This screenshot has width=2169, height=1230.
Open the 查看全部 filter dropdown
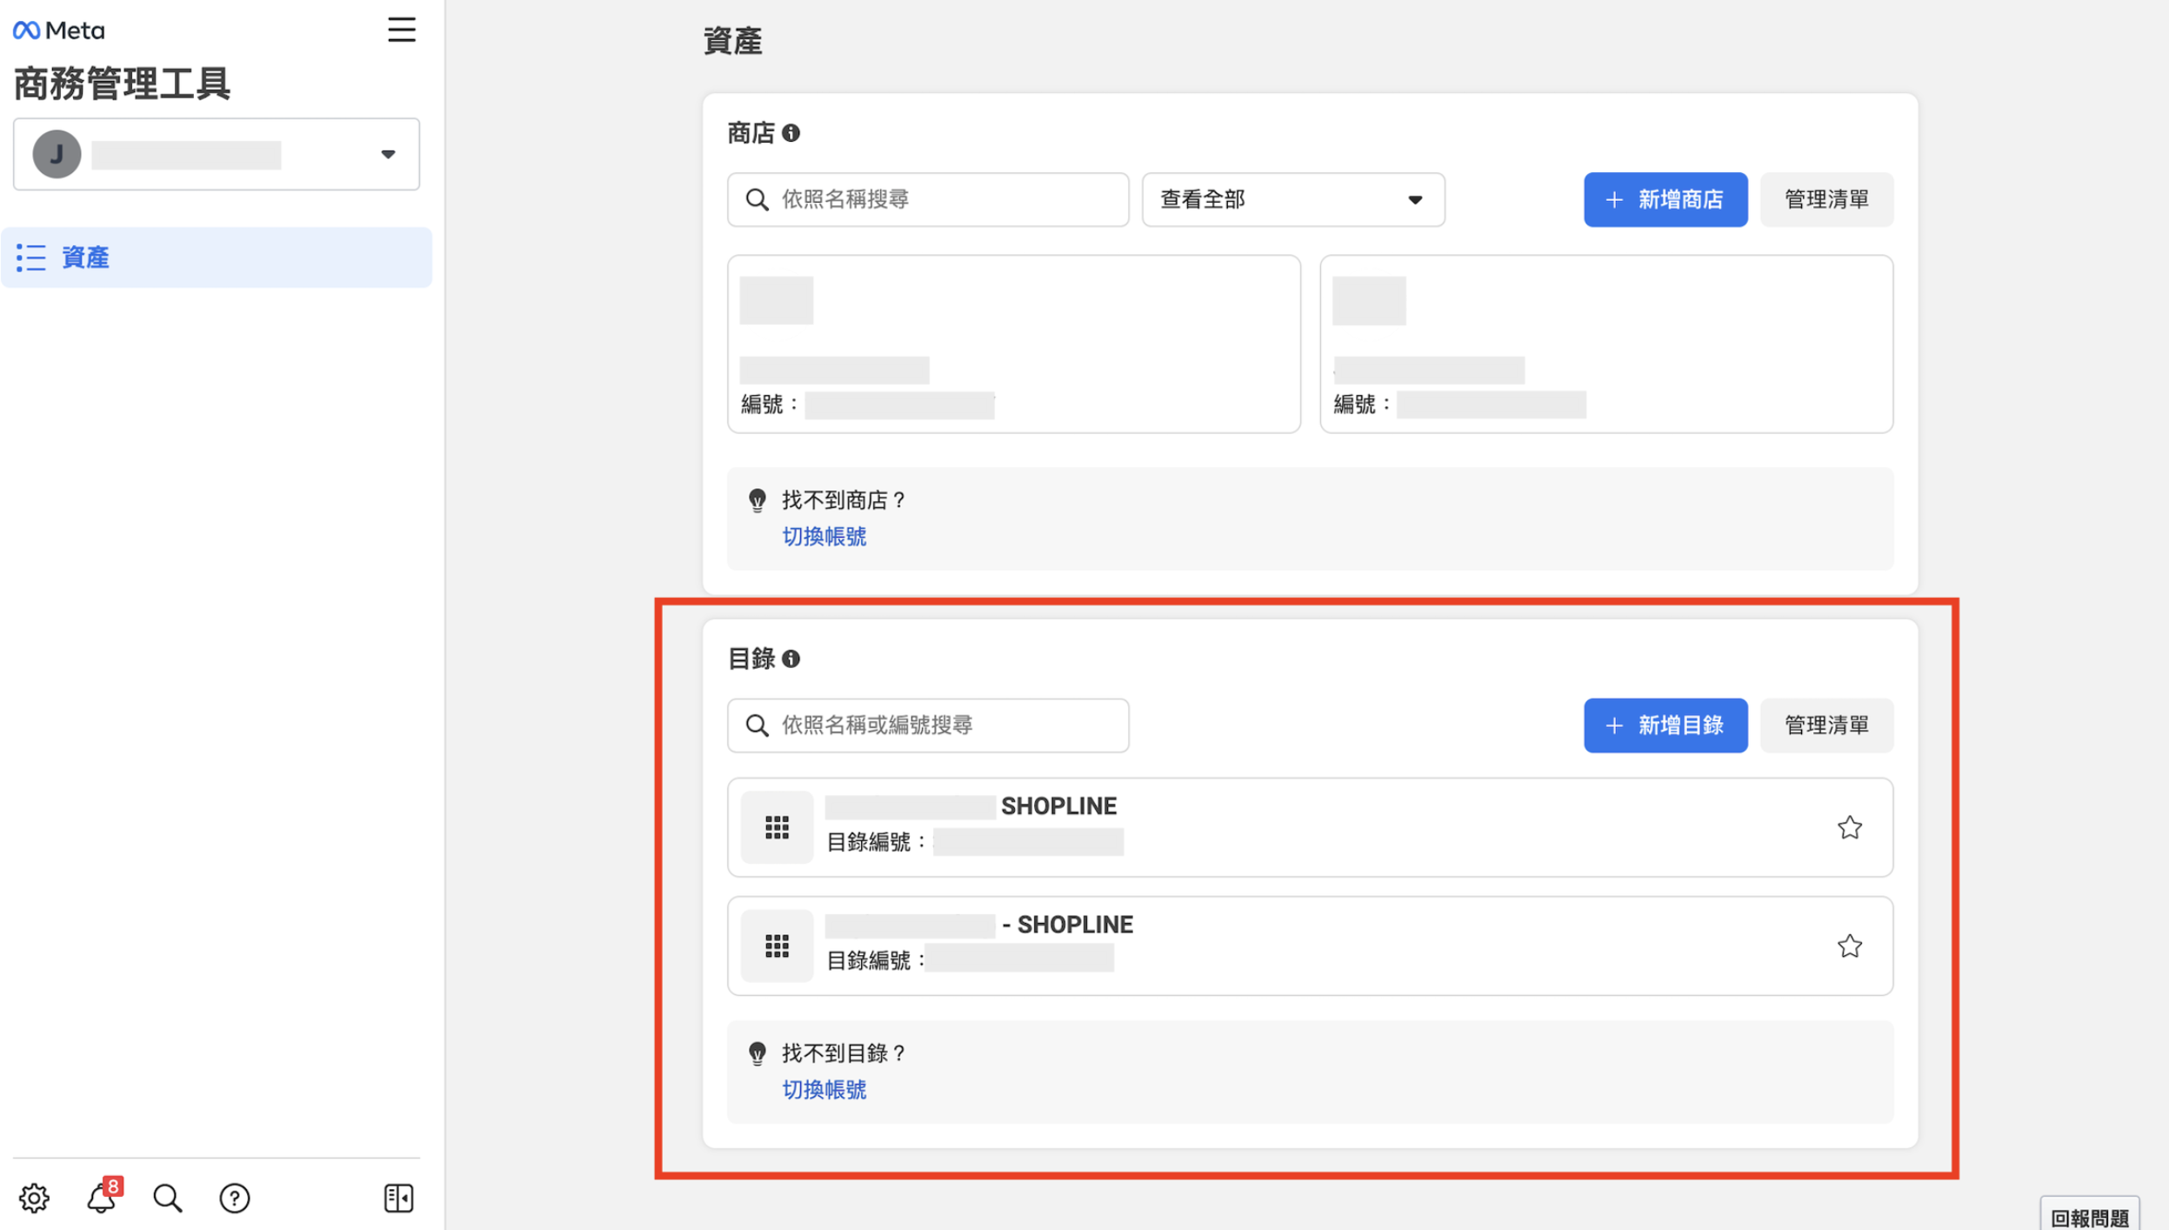click(1292, 199)
